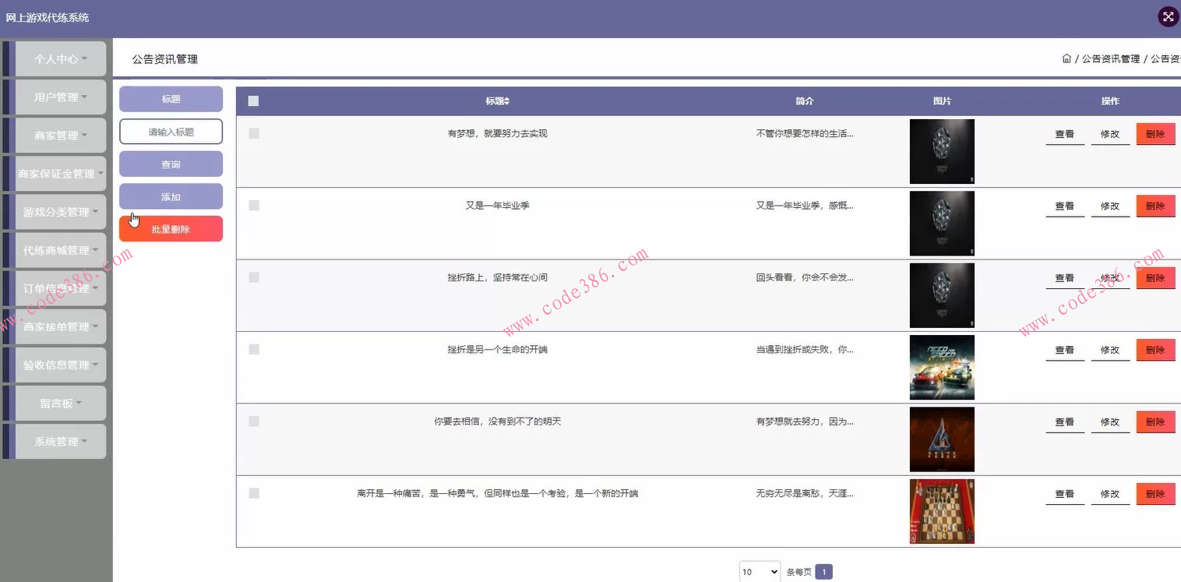
Task: Expand the 用户管理 sidebar menu
Action: [61, 97]
